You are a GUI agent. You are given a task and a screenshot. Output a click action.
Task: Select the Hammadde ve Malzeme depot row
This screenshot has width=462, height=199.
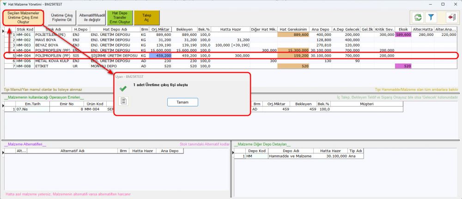click(x=299, y=156)
